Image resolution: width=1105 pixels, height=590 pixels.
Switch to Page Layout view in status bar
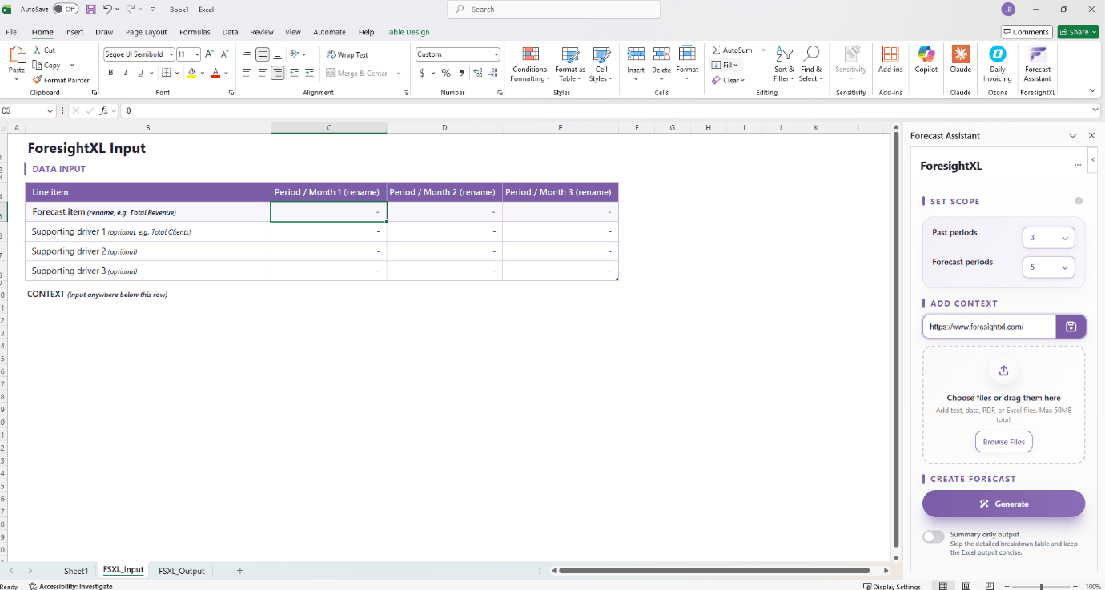click(x=966, y=586)
